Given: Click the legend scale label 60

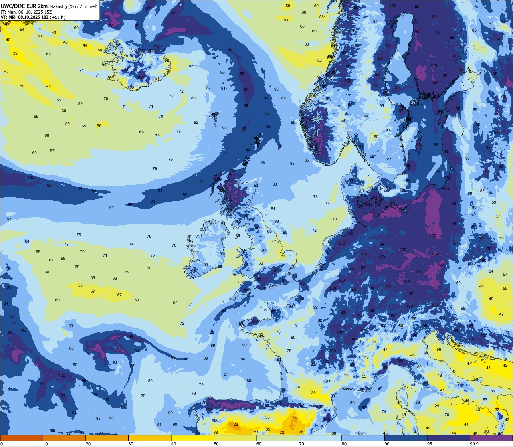Looking at the screenshot, I should (x=259, y=444).
